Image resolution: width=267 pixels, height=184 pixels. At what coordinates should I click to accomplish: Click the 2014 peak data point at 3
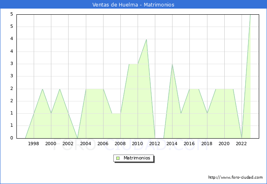173,64
